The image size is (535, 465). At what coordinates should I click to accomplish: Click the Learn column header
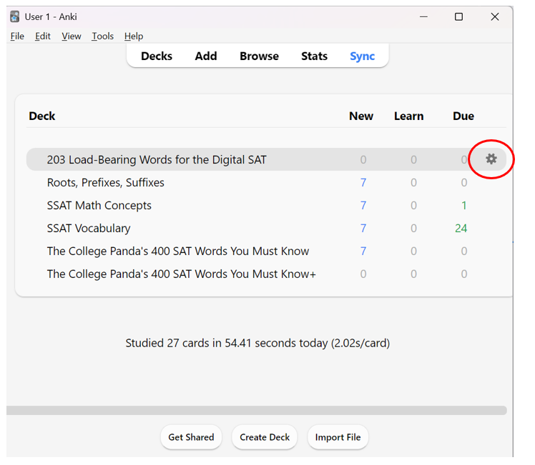point(408,116)
